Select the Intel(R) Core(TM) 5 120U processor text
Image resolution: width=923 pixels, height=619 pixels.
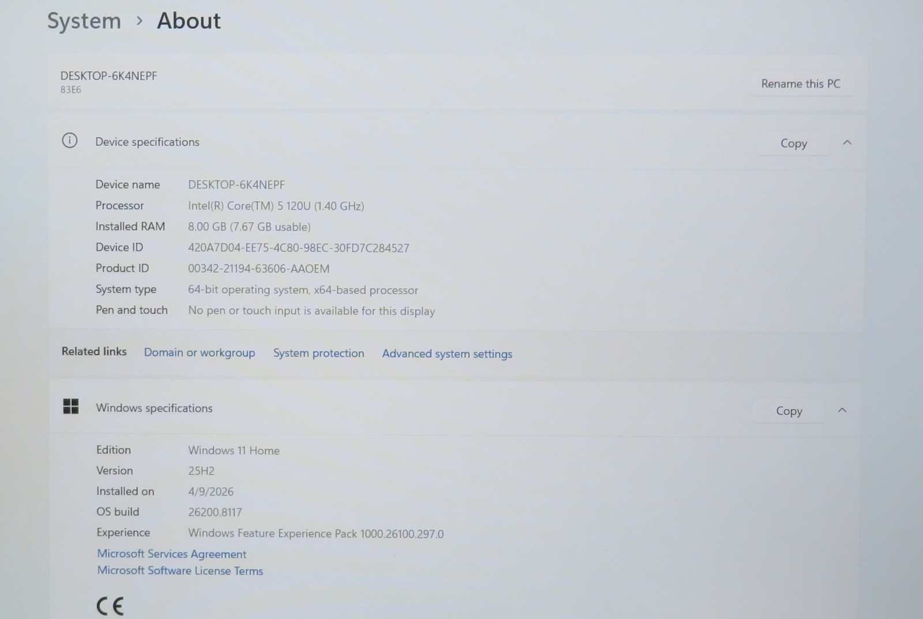click(x=276, y=206)
